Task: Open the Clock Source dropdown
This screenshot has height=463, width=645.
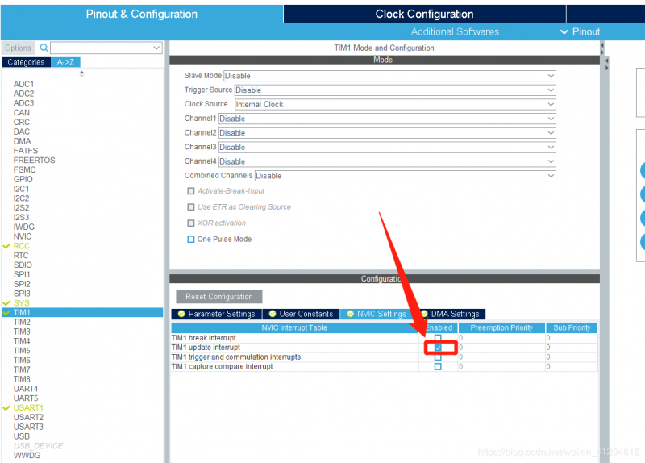Action: [395, 105]
